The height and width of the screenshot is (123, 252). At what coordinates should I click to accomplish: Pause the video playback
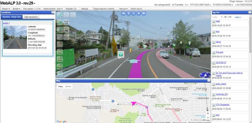click(133, 13)
